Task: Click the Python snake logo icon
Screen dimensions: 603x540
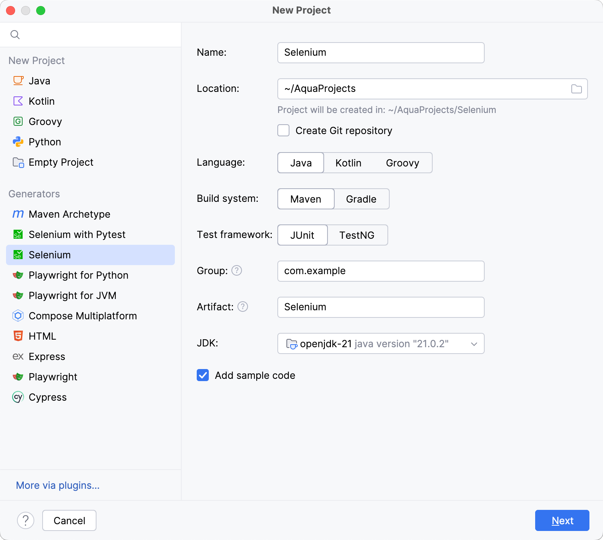Action: (x=18, y=142)
